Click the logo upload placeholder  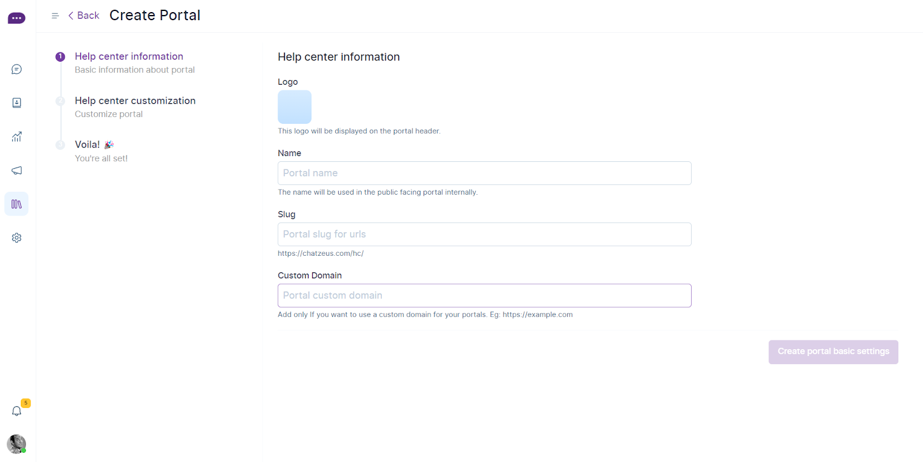[294, 107]
